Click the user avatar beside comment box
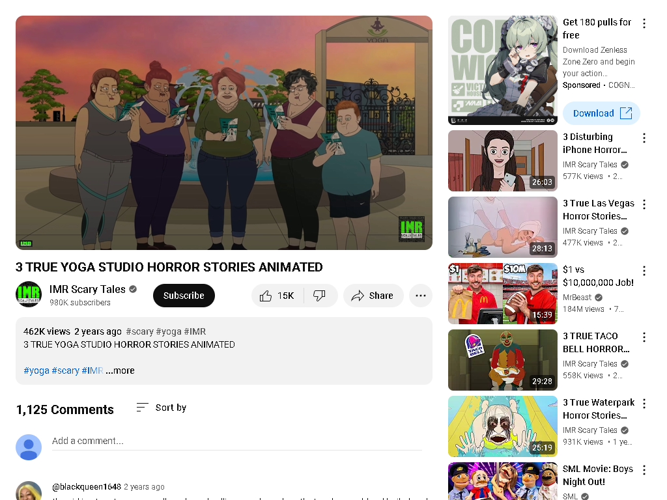The height and width of the screenshot is (500, 667). [x=29, y=447]
